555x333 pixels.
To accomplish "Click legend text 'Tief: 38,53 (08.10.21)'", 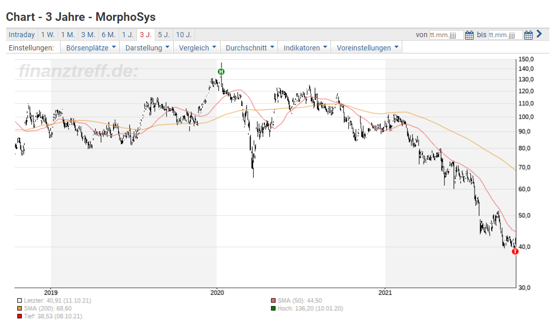I will pos(53,316).
